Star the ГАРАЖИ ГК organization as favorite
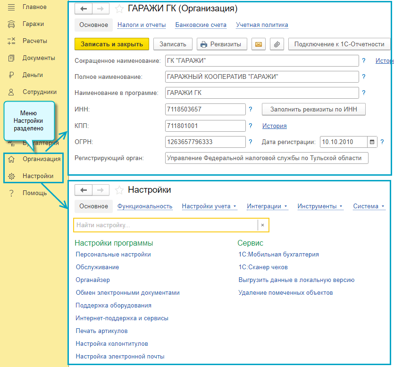This screenshot has height=367, width=394. coord(120,9)
